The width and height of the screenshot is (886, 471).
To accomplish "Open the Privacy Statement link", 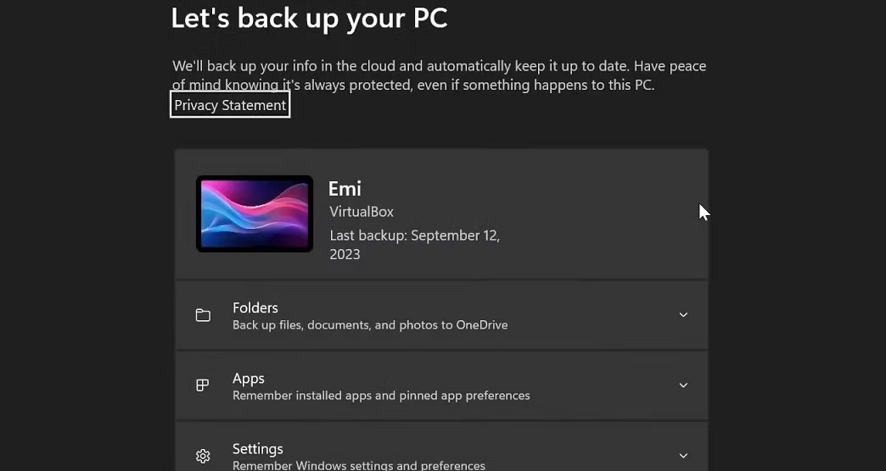I will (230, 105).
